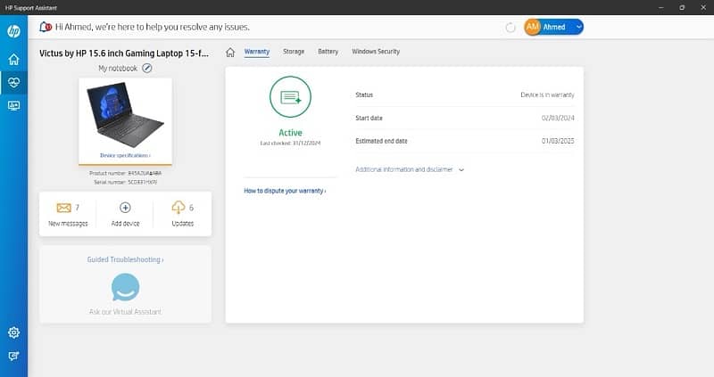Edit notebook nickname with the pencil icon
Viewport: 714px width, 377px height.
[x=147, y=68]
